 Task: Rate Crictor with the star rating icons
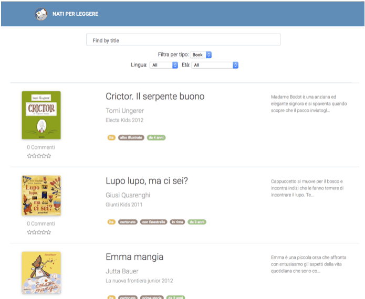click(39, 156)
